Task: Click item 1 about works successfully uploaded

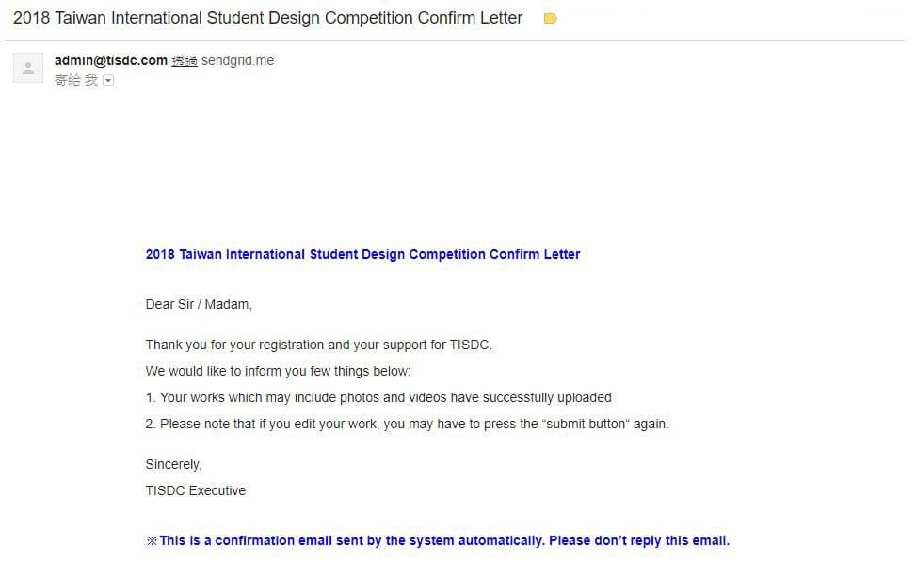Action: 378,397
